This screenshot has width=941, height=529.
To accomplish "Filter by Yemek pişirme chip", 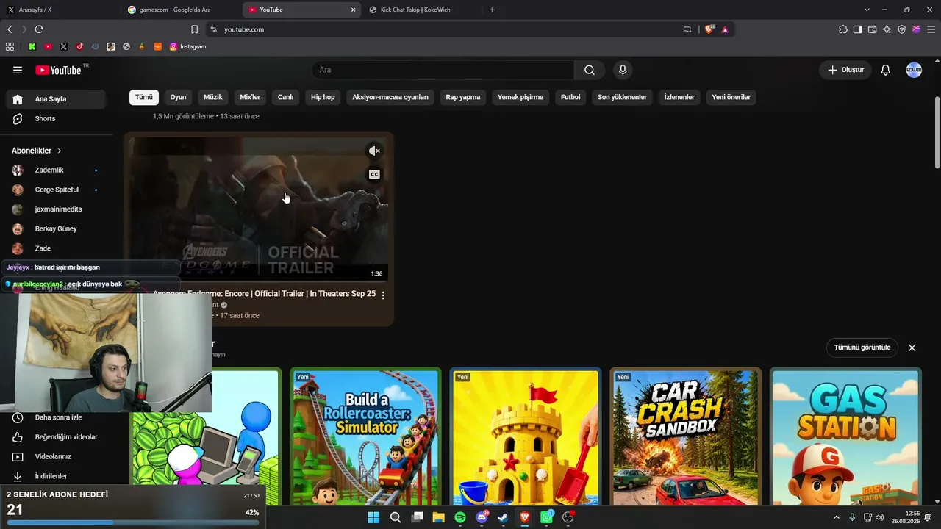I will [520, 97].
